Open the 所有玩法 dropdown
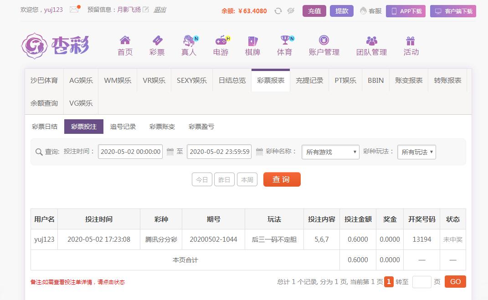Image resolution: width=488 pixels, height=300 pixels. tap(417, 152)
